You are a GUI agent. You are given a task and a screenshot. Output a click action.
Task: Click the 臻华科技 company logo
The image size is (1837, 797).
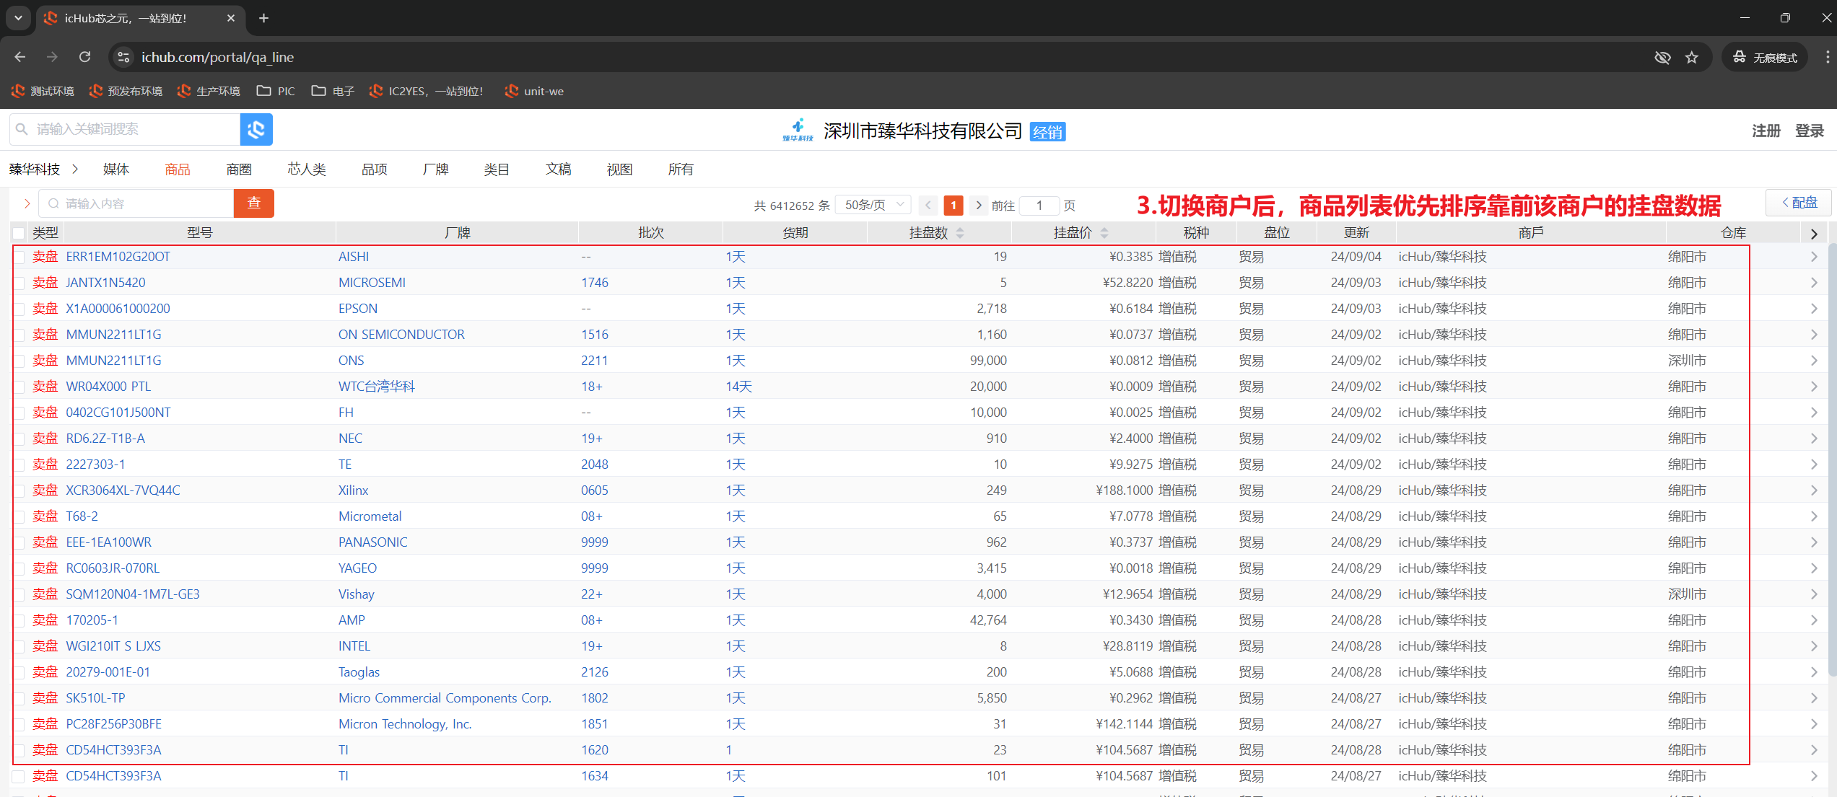point(798,131)
